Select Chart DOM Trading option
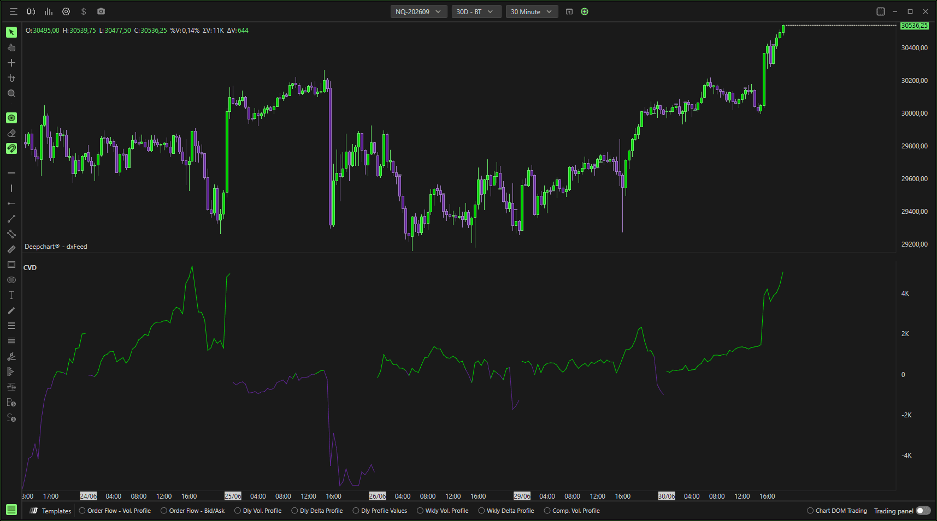 (x=838, y=511)
